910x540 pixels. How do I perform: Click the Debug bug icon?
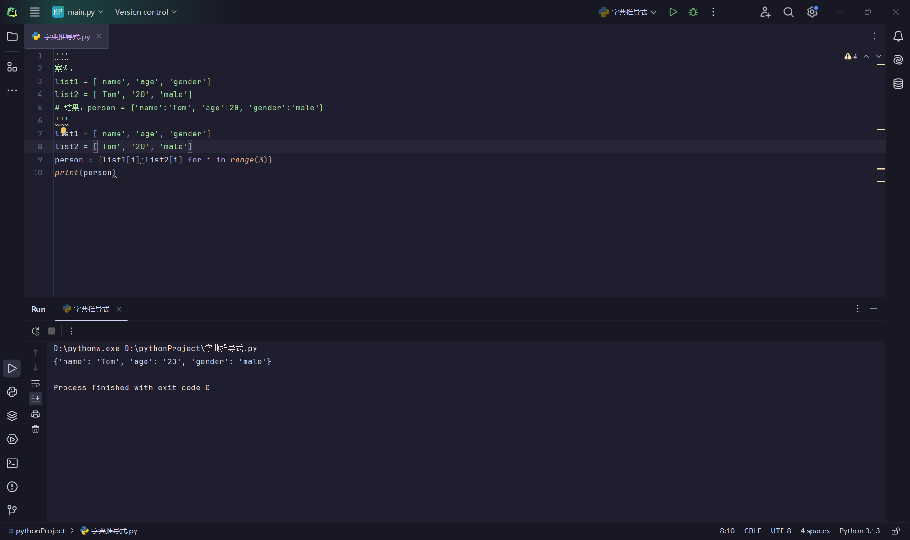(693, 12)
